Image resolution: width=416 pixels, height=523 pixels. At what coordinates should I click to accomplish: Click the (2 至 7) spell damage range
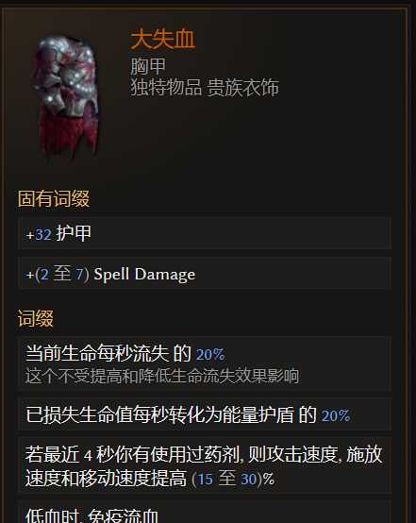tap(62, 274)
